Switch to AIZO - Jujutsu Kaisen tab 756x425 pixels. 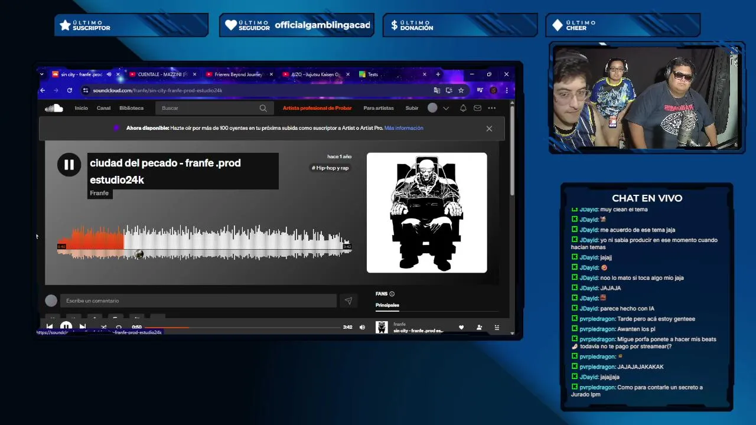(315, 74)
